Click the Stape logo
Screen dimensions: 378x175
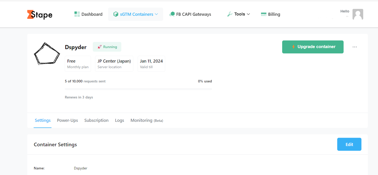pyautogui.click(x=40, y=14)
